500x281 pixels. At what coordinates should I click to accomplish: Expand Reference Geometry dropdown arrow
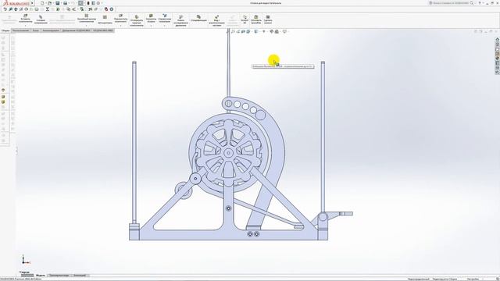tap(165, 25)
